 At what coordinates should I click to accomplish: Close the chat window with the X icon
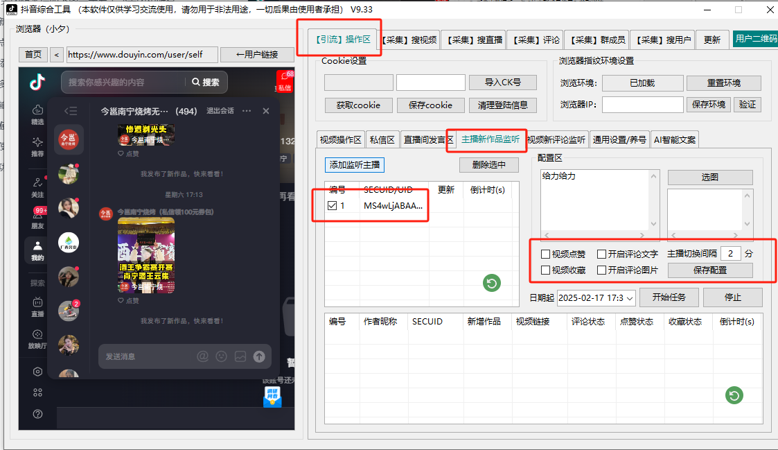click(265, 111)
